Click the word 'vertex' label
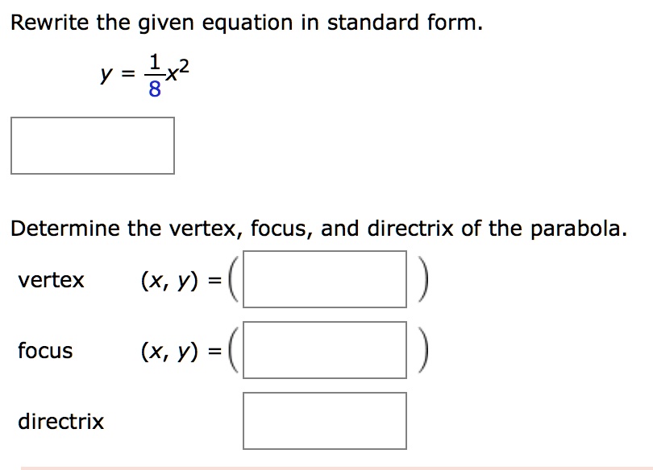The image size is (653, 470). click(x=51, y=280)
